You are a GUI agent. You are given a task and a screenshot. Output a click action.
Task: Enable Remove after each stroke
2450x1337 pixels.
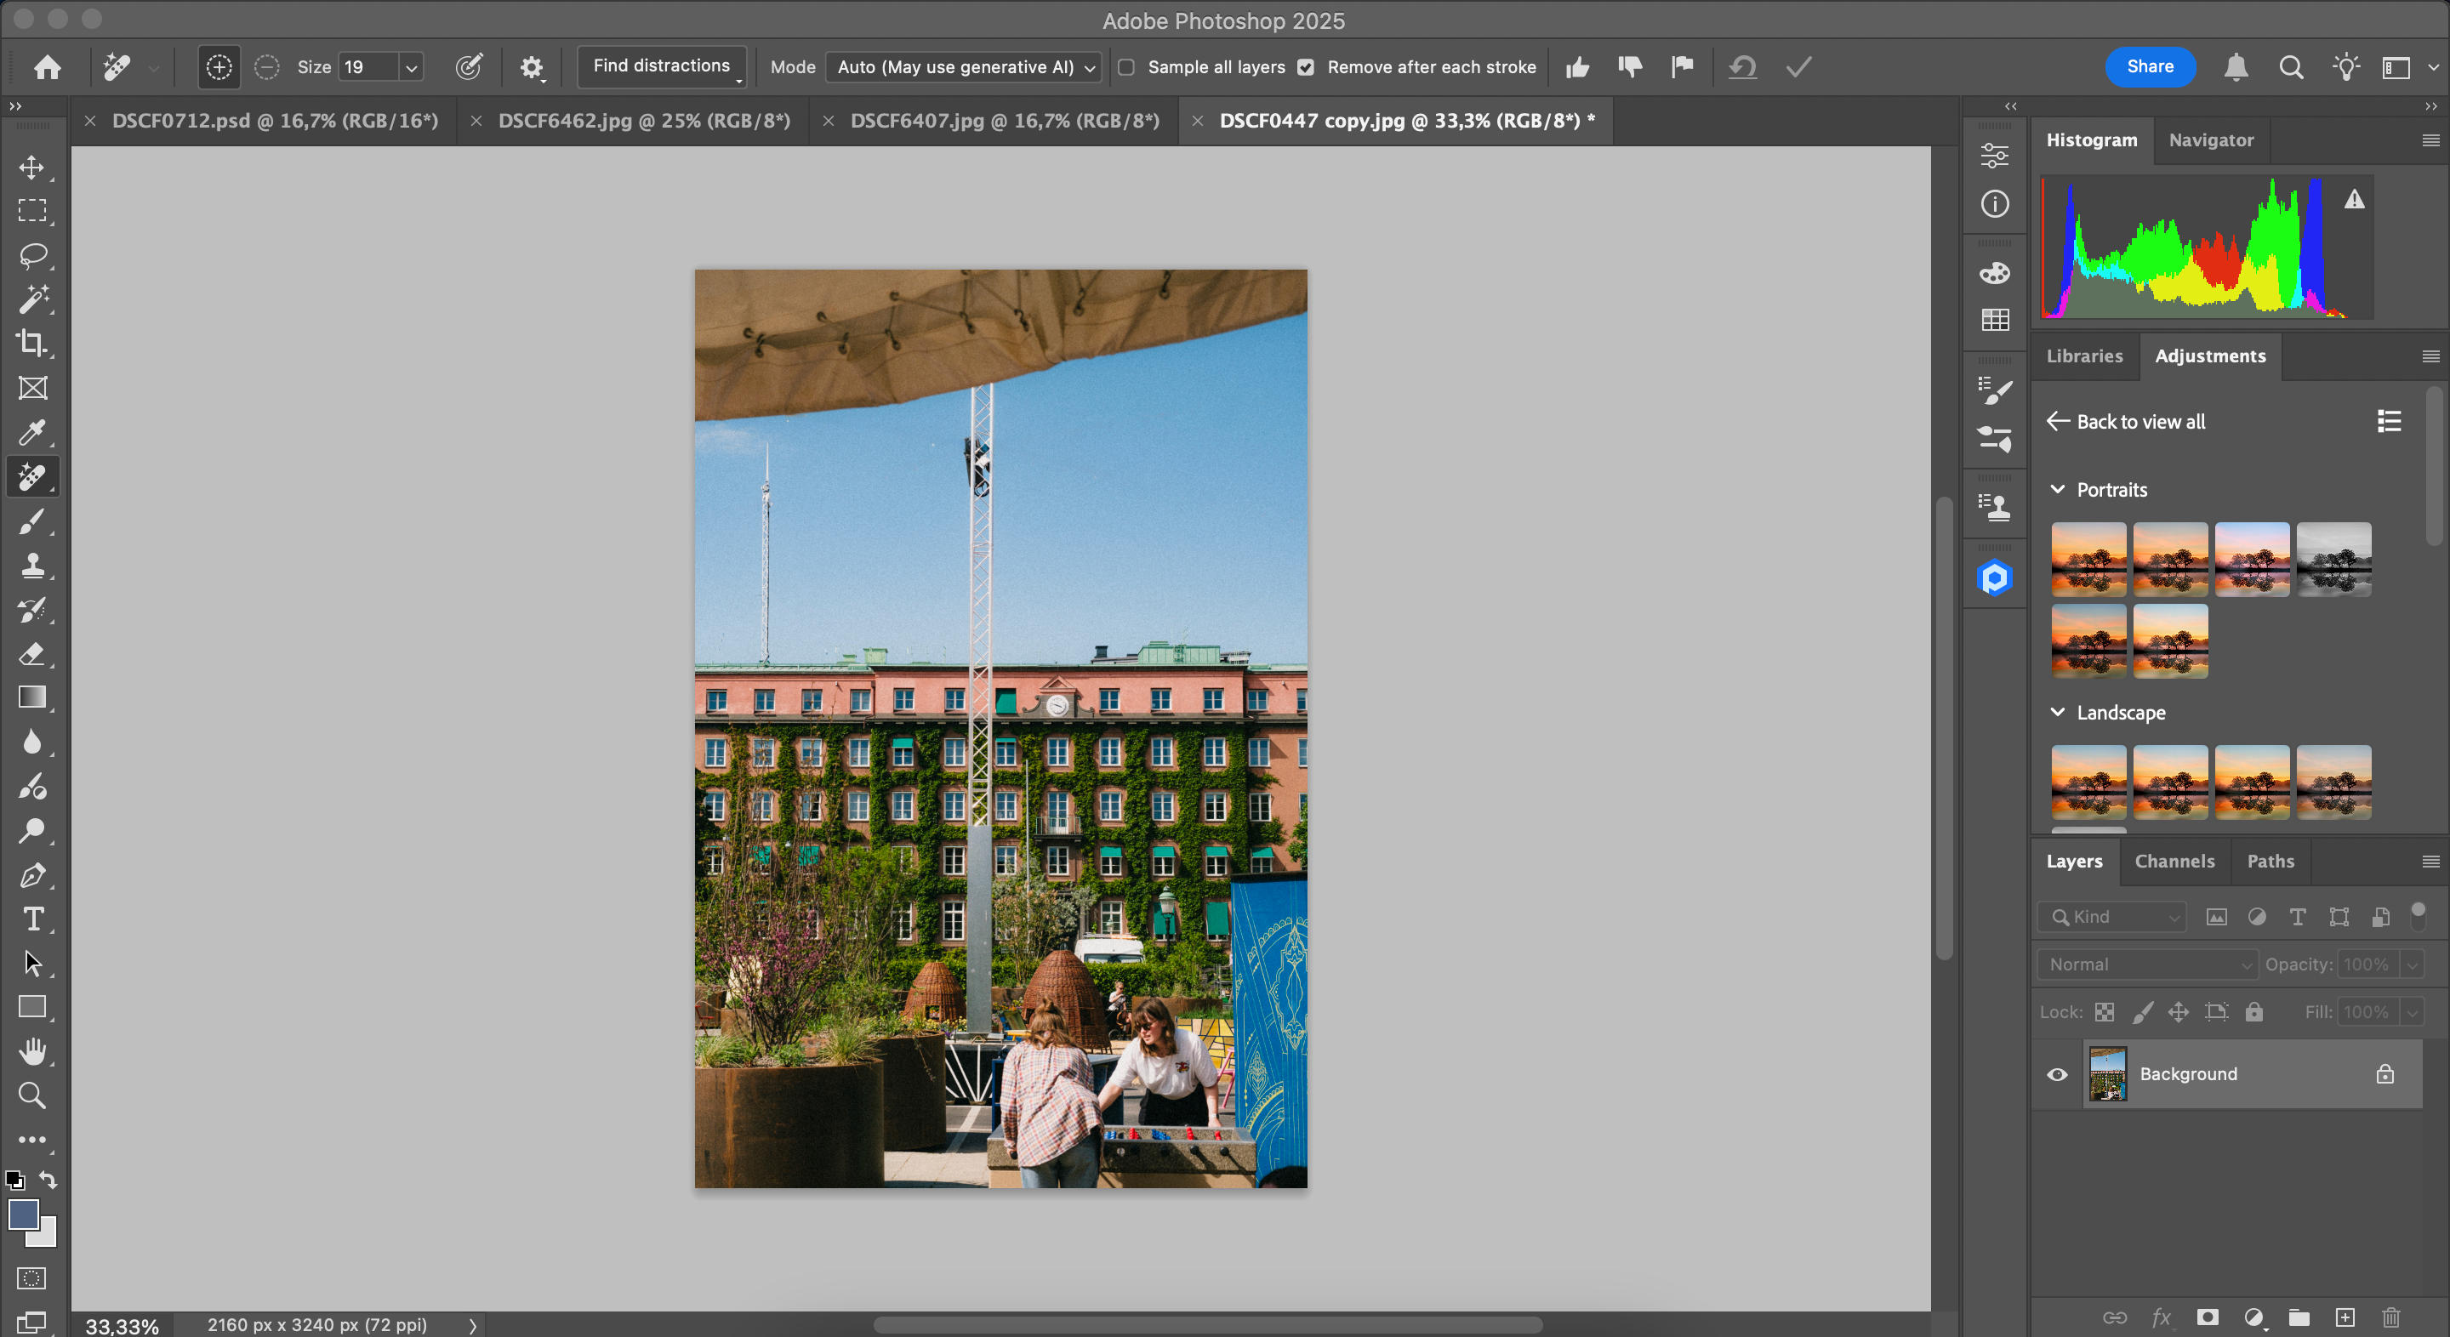pyautogui.click(x=1308, y=67)
